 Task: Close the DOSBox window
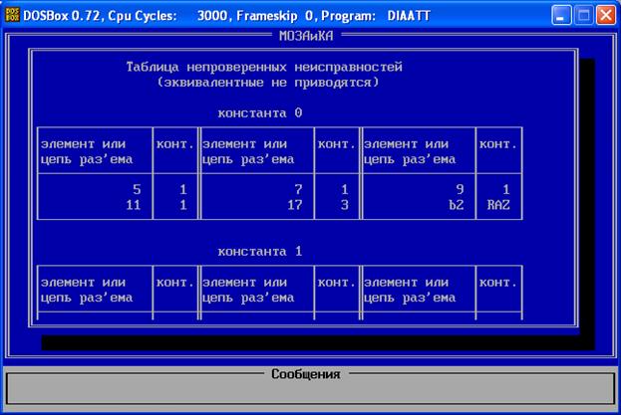click(x=607, y=15)
